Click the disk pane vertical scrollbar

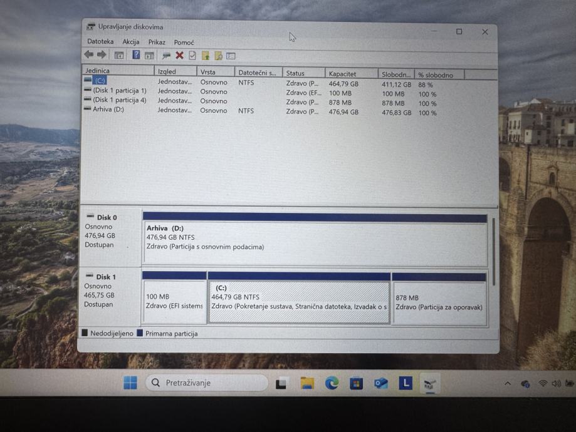(x=493, y=252)
